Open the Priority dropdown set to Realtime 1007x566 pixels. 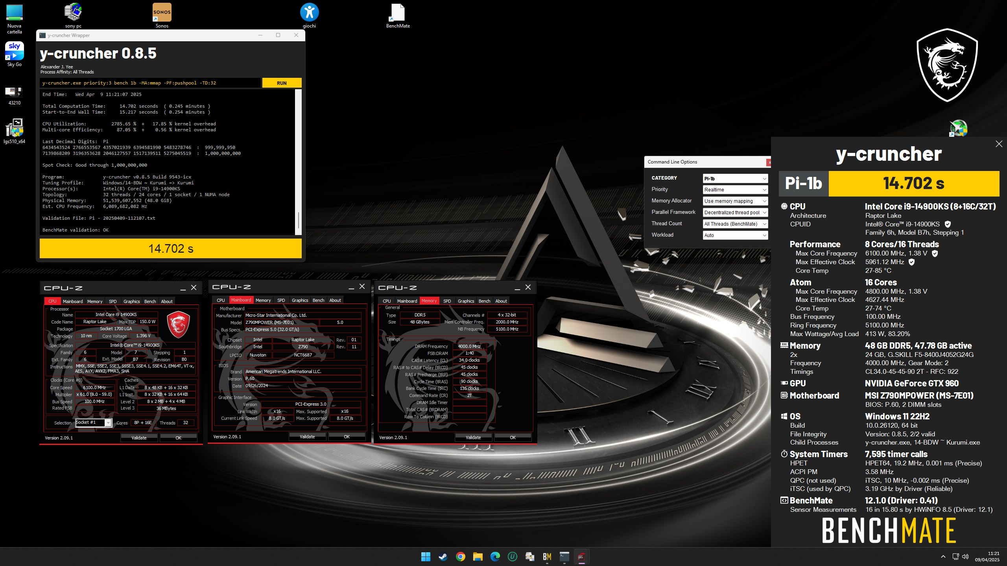coord(735,190)
